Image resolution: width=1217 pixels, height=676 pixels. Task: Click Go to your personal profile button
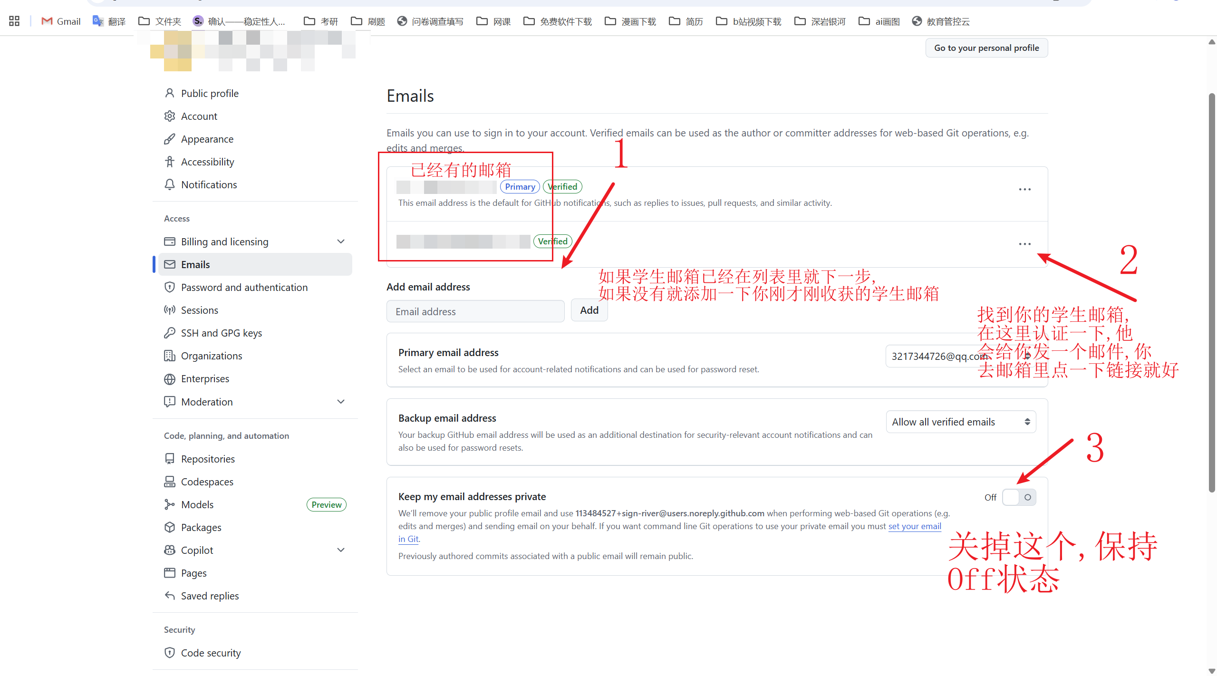986,48
